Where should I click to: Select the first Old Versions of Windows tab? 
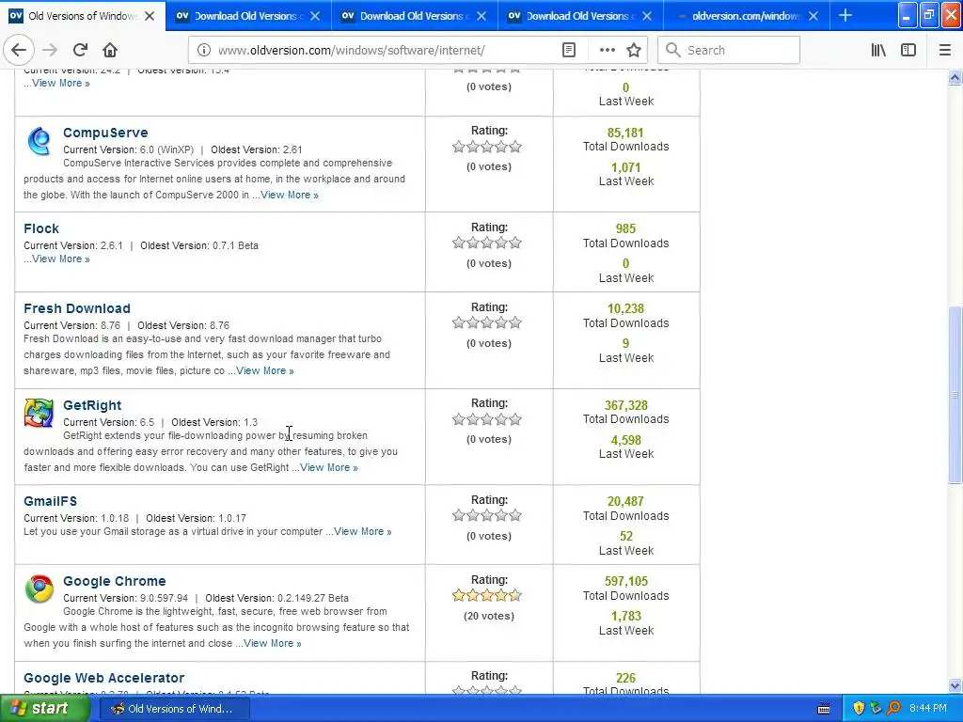click(83, 16)
